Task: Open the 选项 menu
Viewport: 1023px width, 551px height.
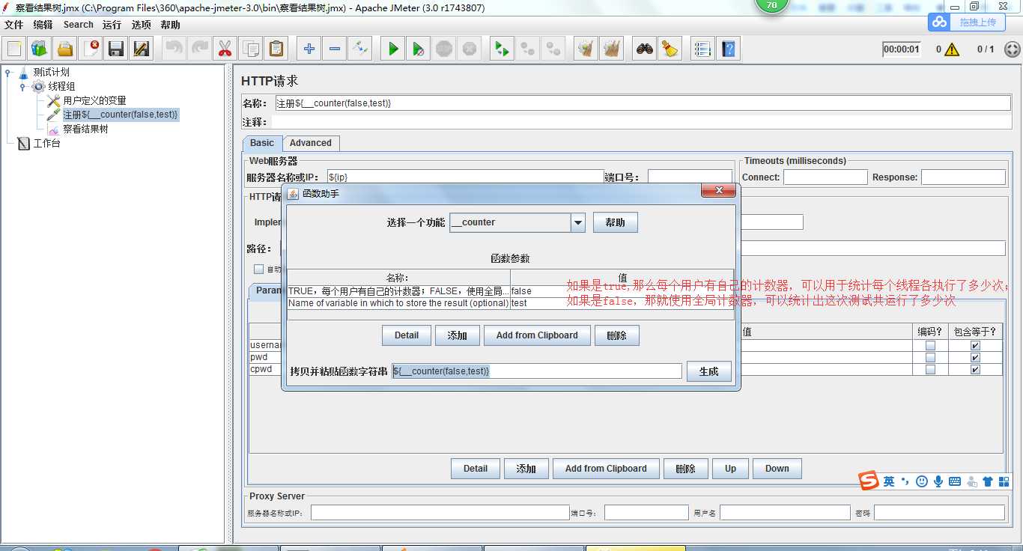Action: [x=142, y=25]
